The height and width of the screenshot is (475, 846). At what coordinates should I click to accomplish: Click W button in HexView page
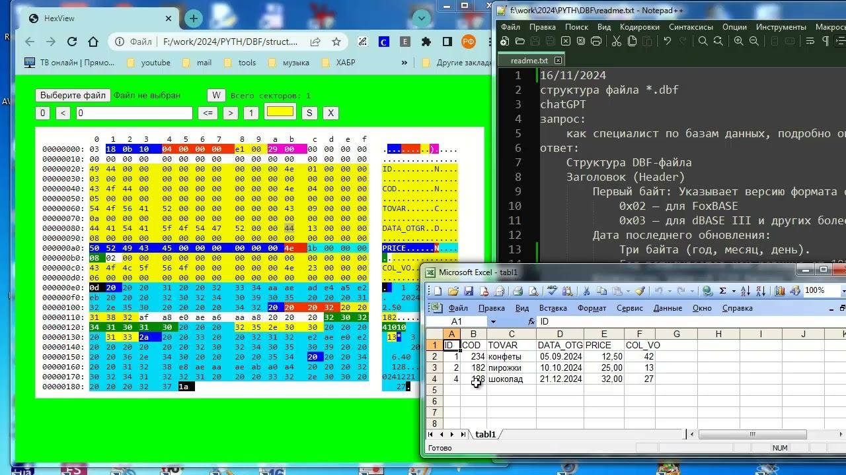(x=215, y=95)
